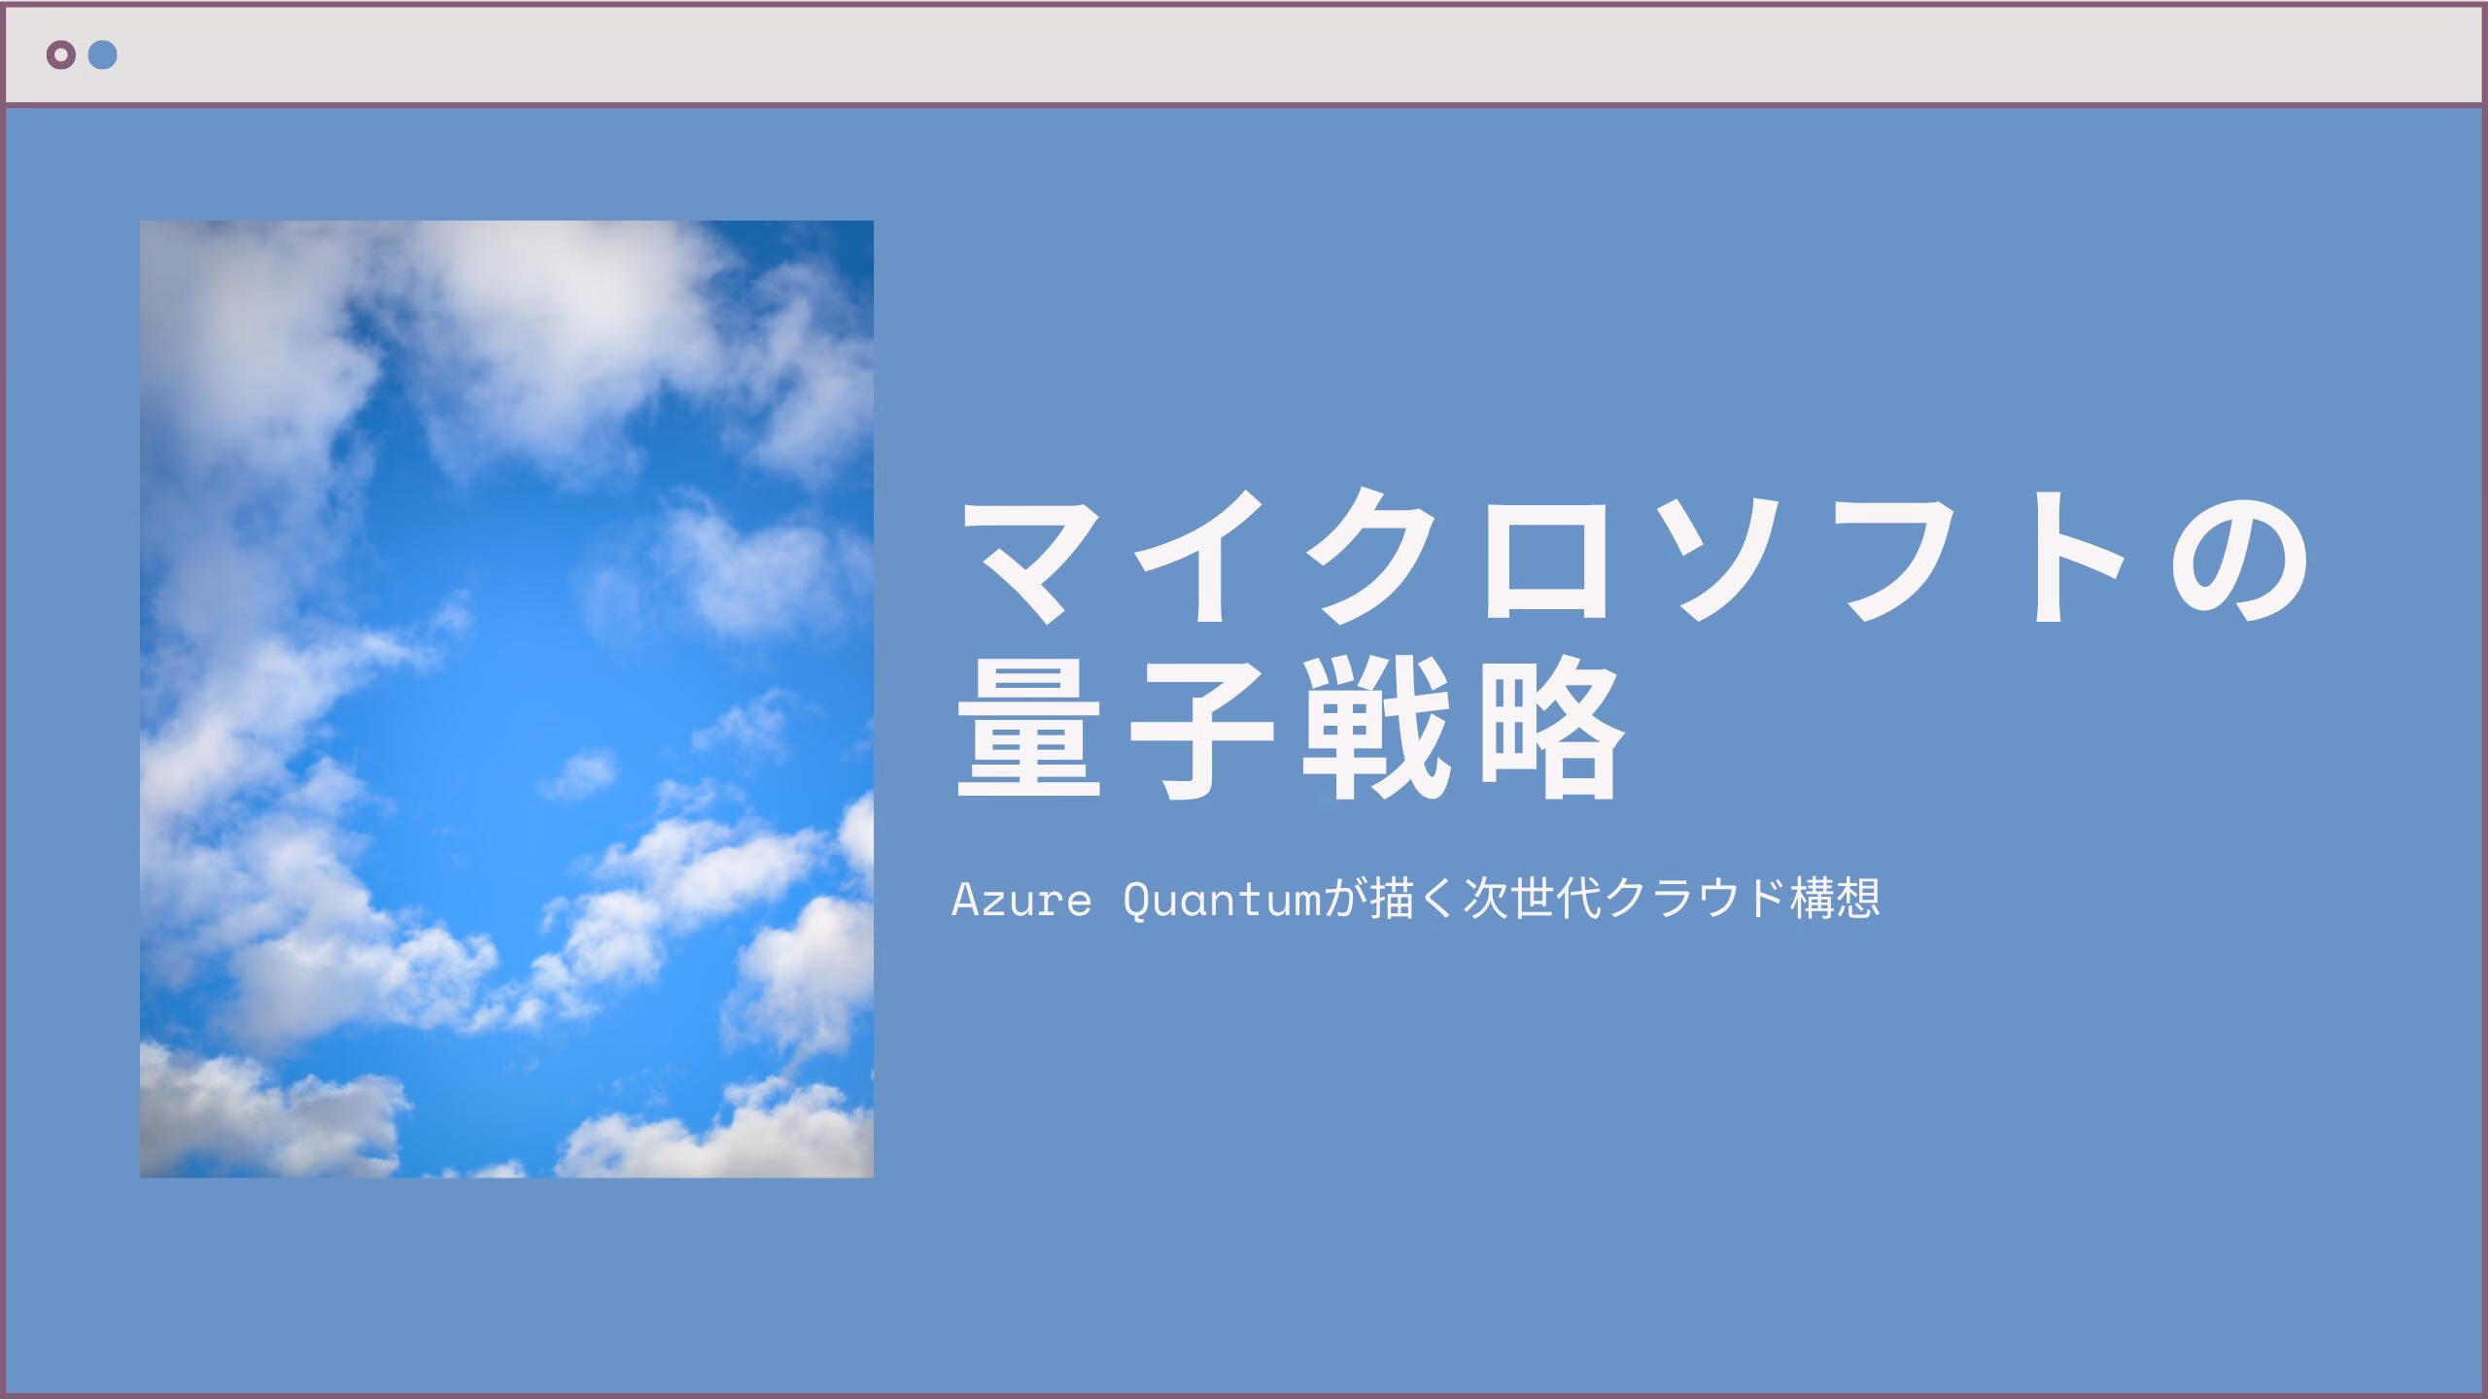Click the Azure Quantum subtitle line
The width and height of the screenshot is (2488, 1399).
(1416, 900)
